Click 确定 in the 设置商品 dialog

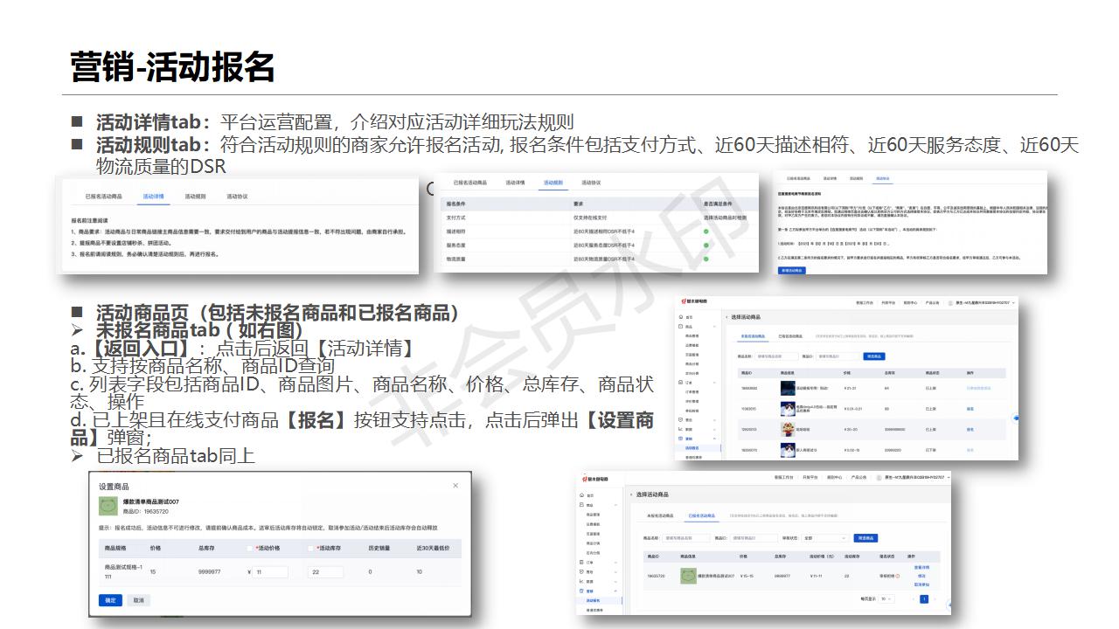click(x=110, y=600)
